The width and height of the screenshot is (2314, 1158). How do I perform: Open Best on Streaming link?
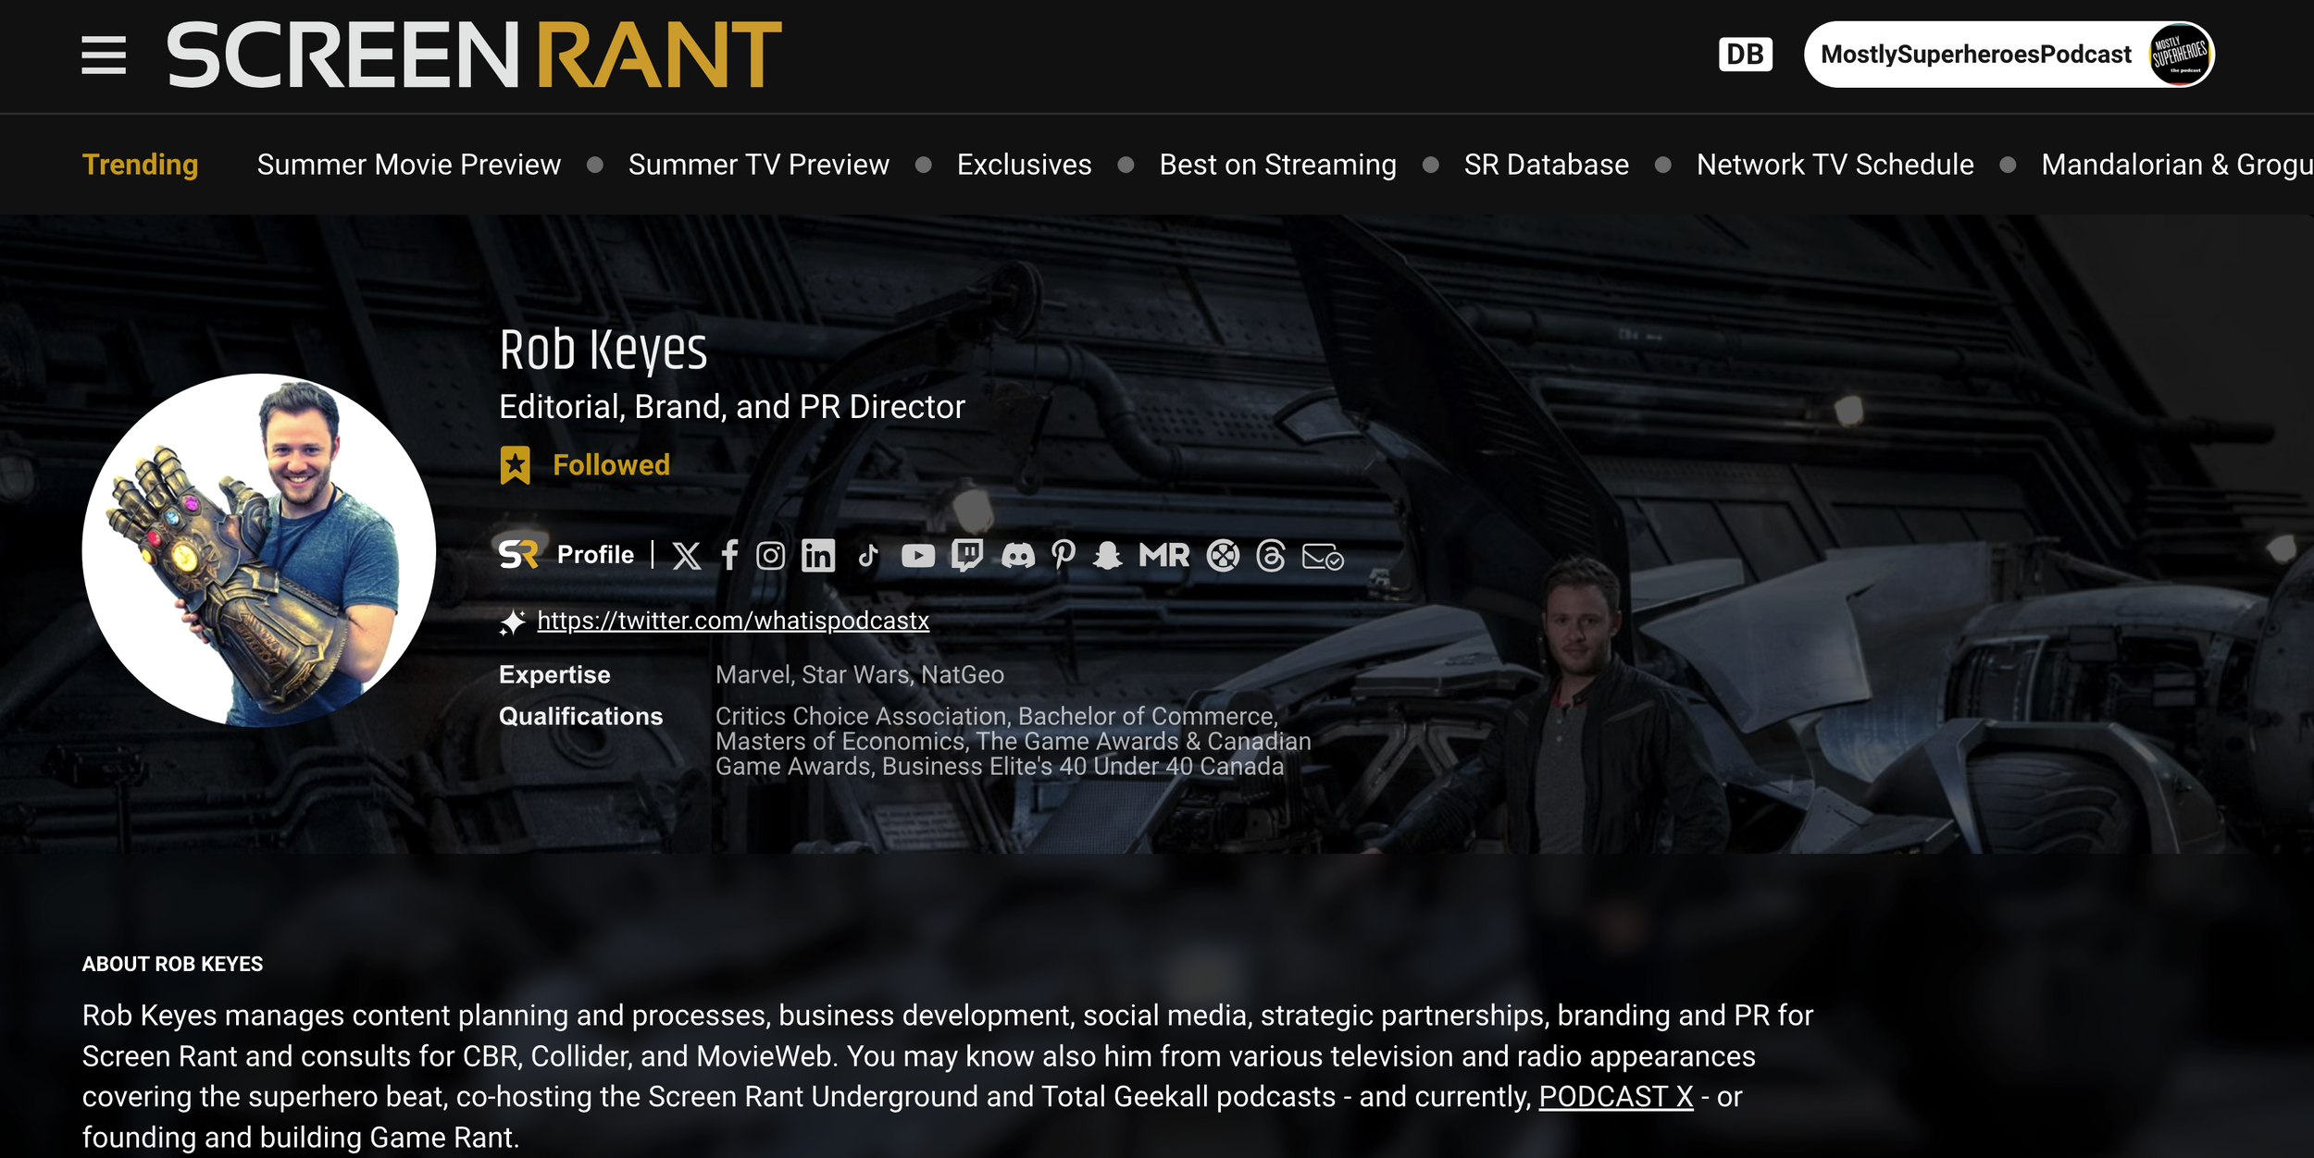click(1277, 165)
